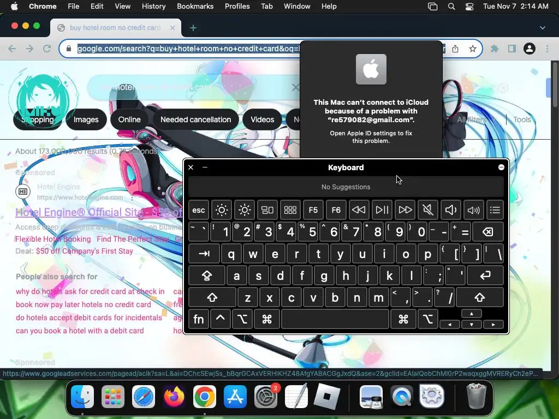Tap the up arrow key
This screenshot has width=559, height=419.
tap(471, 314)
